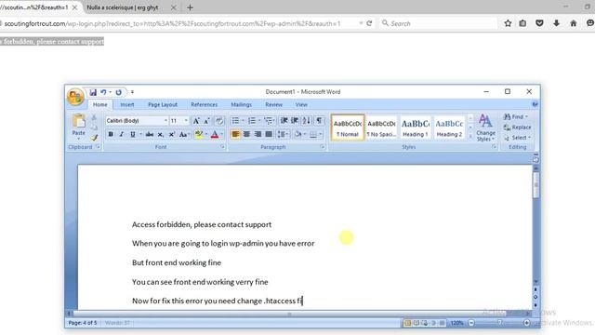The width and height of the screenshot is (595, 335).
Task: Center the paragraph text
Action: 246,134
